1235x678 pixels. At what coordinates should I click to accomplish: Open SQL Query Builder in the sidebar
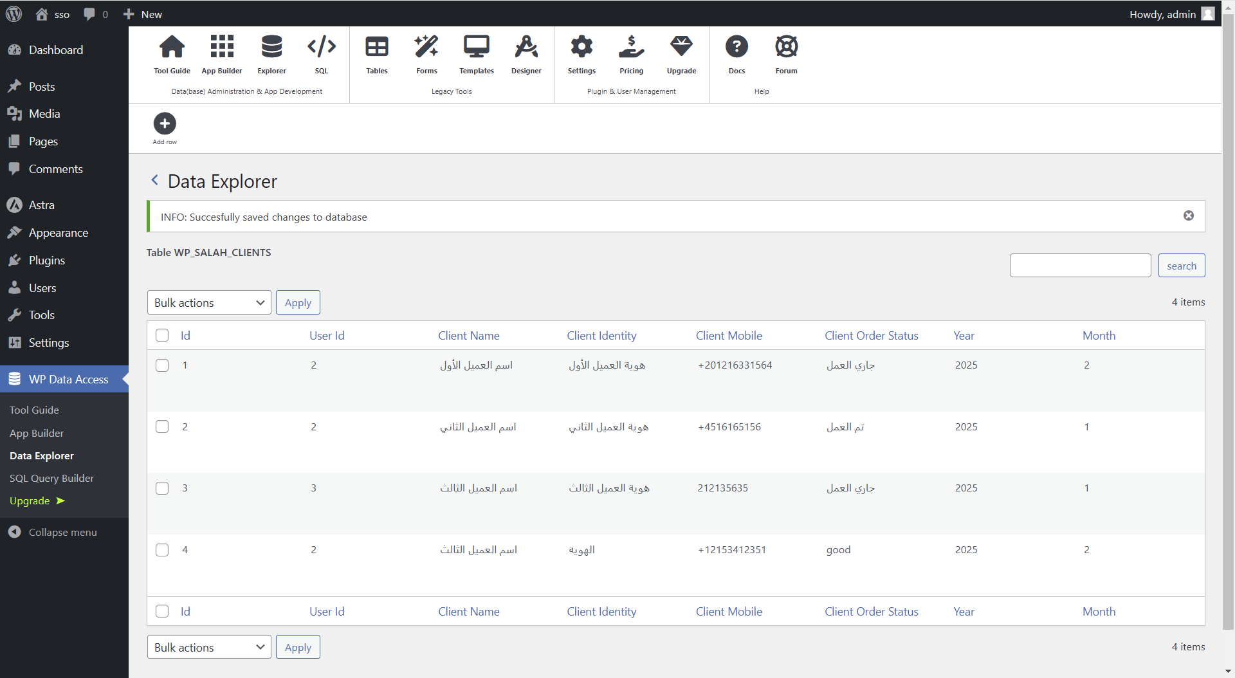pos(51,478)
